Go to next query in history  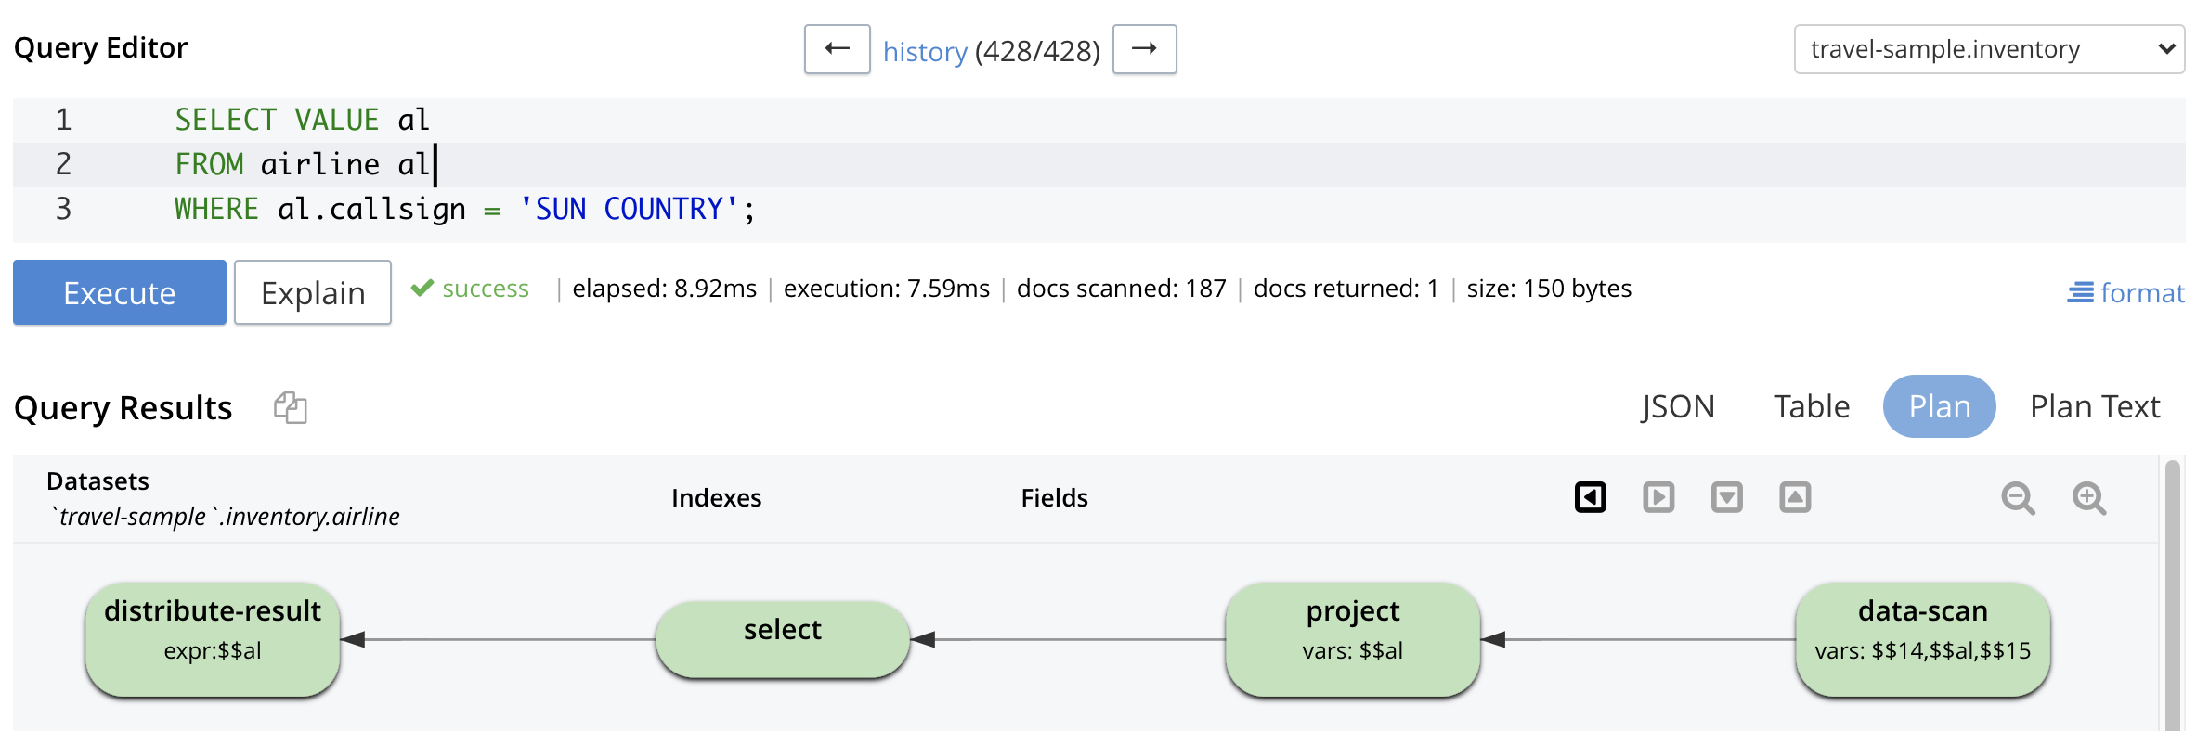click(x=1144, y=49)
